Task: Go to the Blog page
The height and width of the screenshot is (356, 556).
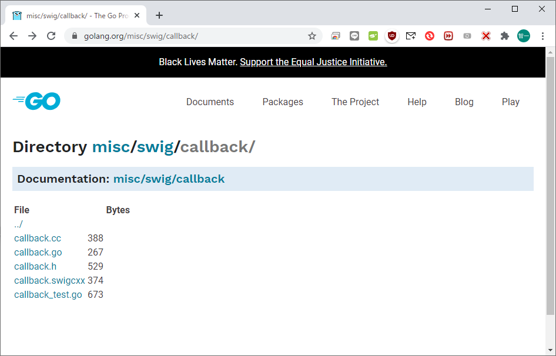Action: (x=464, y=102)
